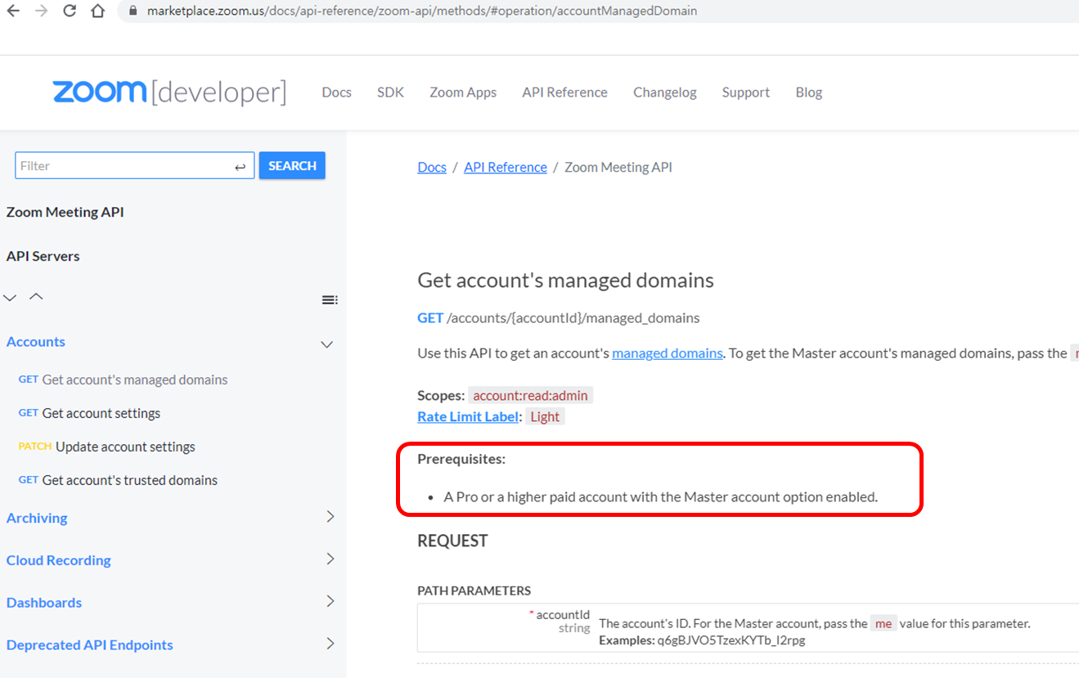Open the Changelog menu item

coord(664,92)
